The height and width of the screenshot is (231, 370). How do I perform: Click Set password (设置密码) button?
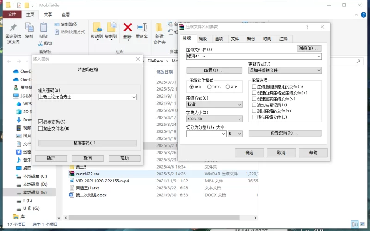[x=285, y=133]
